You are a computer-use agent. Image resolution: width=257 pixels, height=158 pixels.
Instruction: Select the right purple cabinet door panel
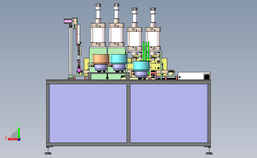(169, 113)
